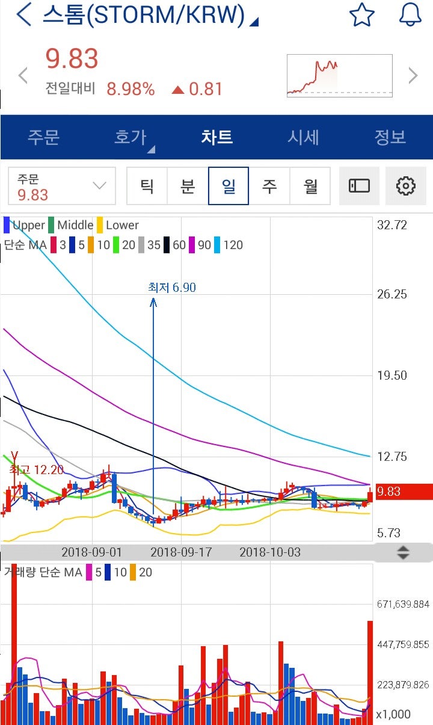Tap the 671,639.884 volume axis label
433x725 pixels.
point(404,603)
